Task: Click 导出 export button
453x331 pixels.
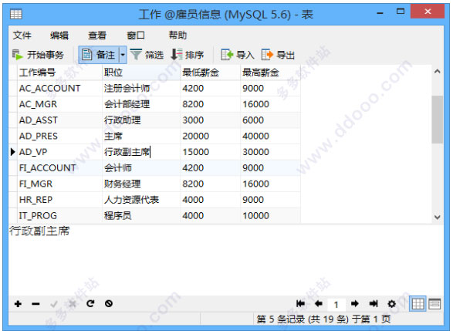Action: coord(278,55)
